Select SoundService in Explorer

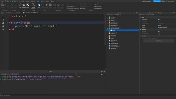point(114,40)
